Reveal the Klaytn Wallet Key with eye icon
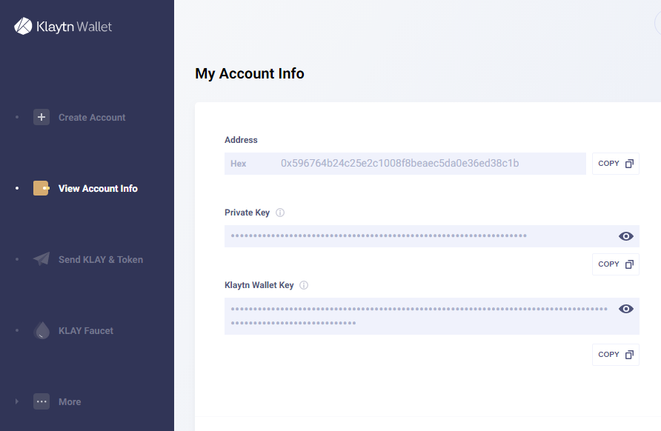The height and width of the screenshot is (431, 661). point(625,309)
